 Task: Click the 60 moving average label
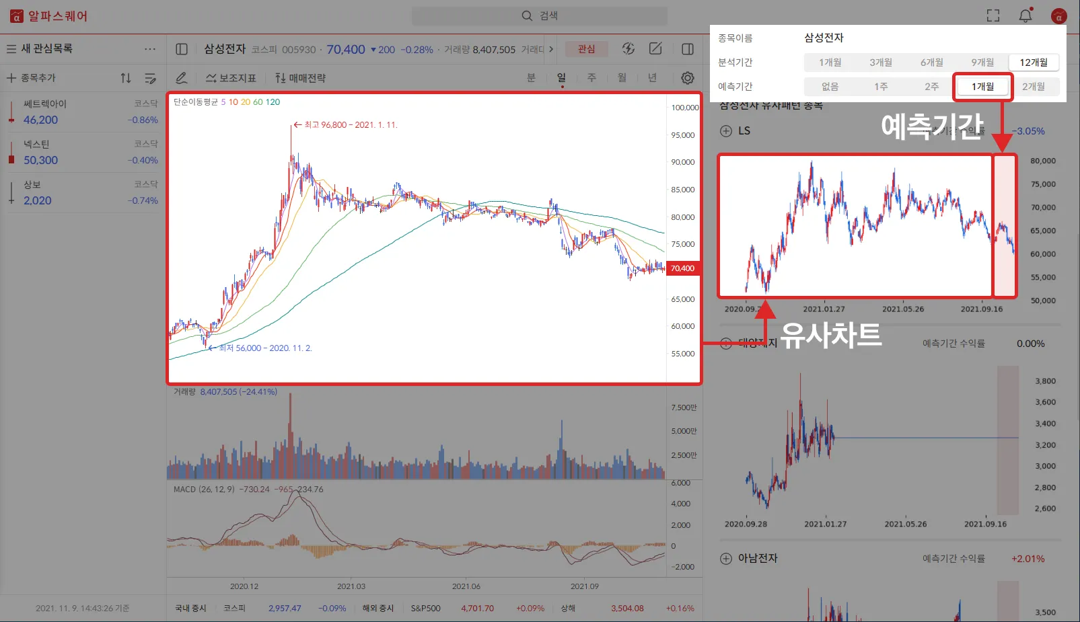tap(258, 102)
